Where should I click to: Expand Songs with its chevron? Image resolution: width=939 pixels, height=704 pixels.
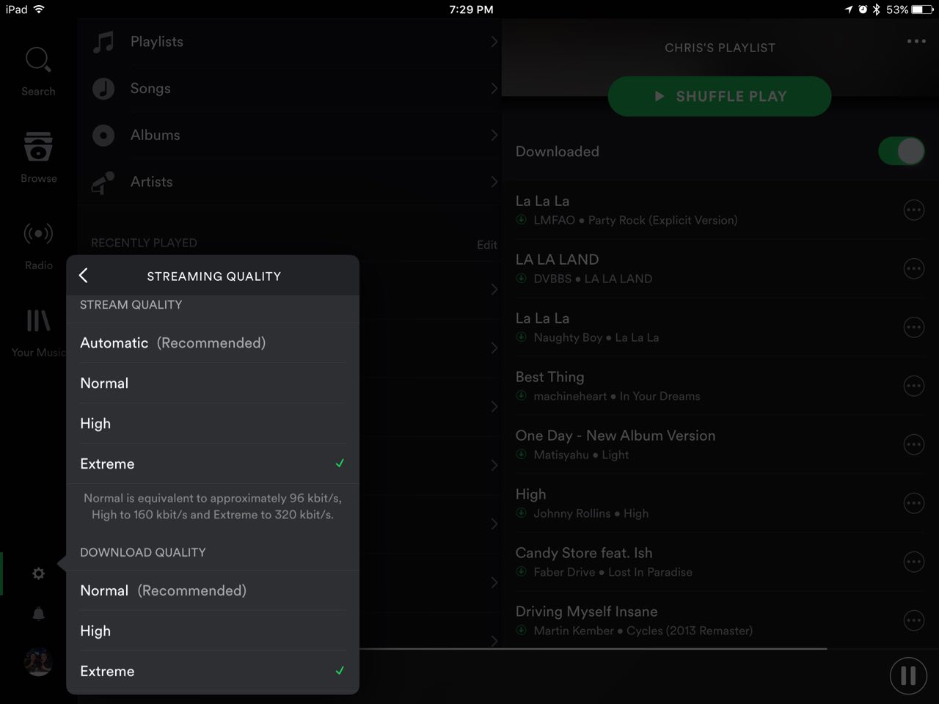[x=494, y=89]
